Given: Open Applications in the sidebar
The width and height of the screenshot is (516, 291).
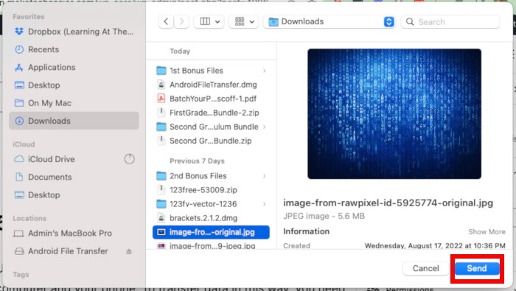Looking at the screenshot, I should [x=74, y=67].
